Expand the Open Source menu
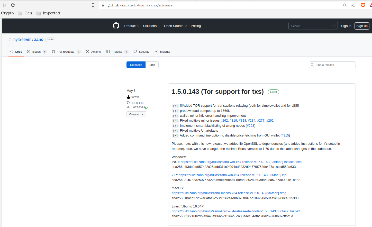This screenshot has height=227, width=372. point(175,26)
